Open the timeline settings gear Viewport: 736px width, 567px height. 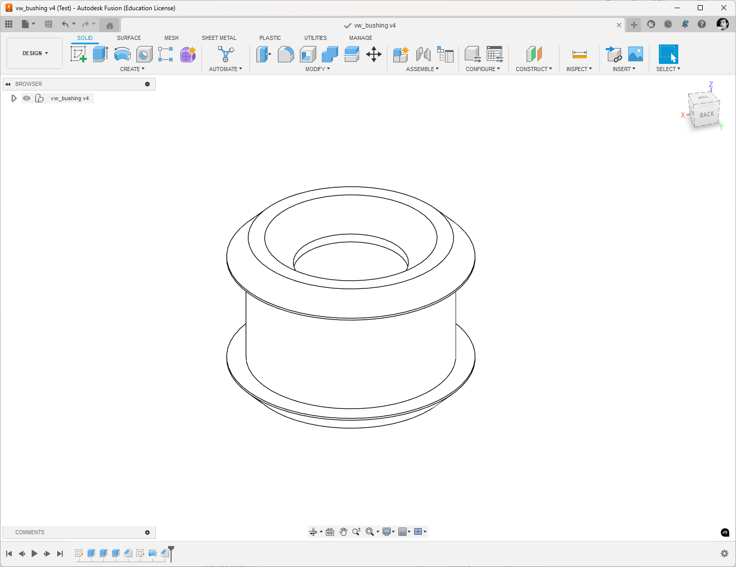724,554
